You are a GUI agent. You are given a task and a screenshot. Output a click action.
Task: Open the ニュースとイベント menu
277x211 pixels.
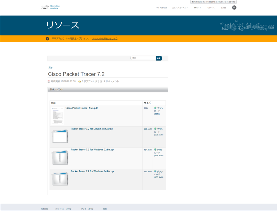point(180,8)
